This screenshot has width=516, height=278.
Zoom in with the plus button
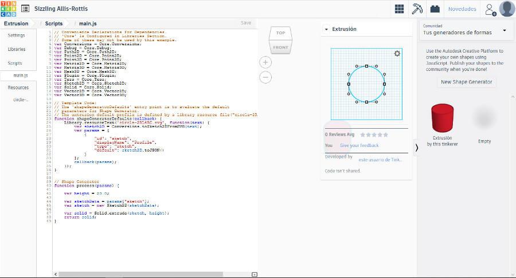pyautogui.click(x=266, y=62)
